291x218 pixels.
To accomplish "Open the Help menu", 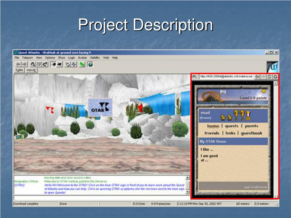I will pyautogui.click(x=115, y=58).
